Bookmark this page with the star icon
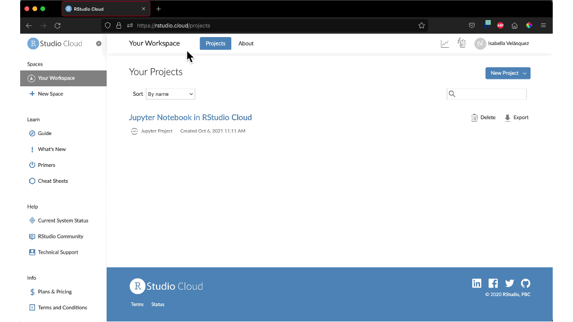The image size is (573, 322). pos(422,25)
